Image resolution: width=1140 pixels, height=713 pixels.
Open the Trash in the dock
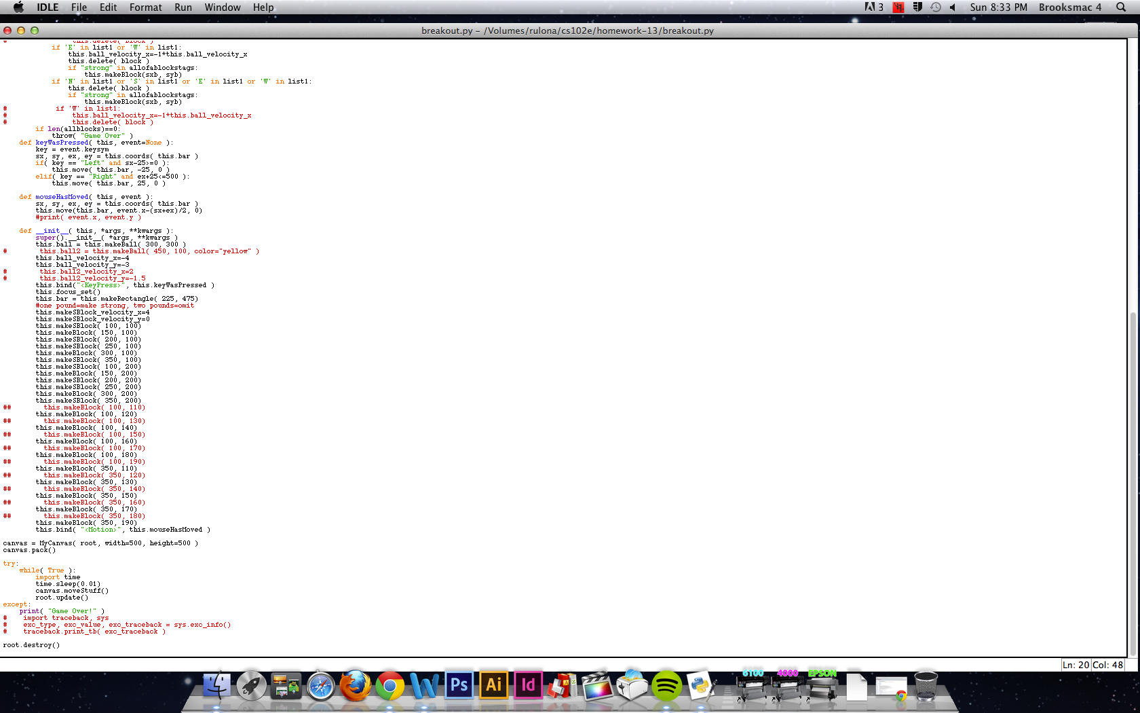click(x=926, y=686)
